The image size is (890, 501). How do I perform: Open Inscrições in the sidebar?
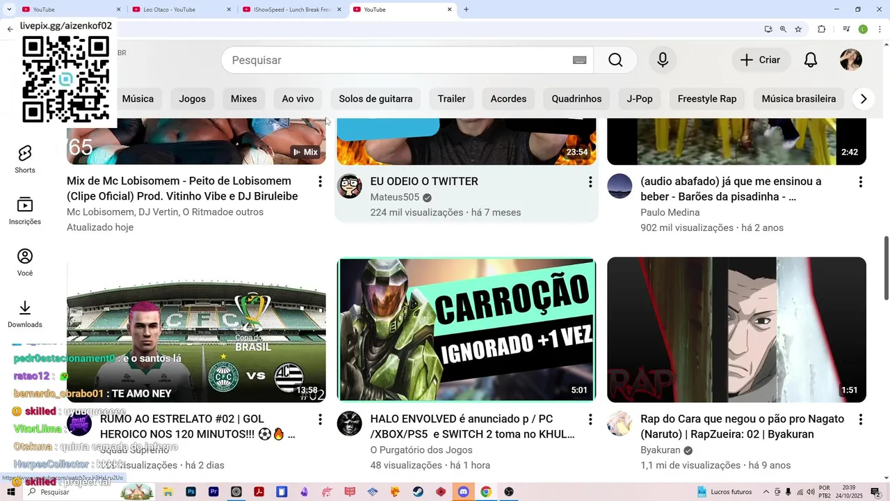pyautogui.click(x=25, y=211)
